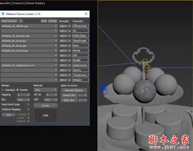Open the [Standard] viewport label menu
Screen dimensions: 193x151
pyautogui.click(x=18, y=3)
